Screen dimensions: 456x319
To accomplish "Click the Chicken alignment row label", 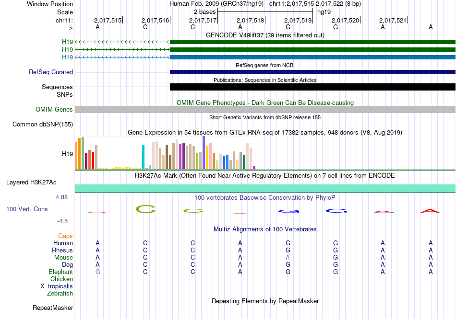I will coord(61,279).
